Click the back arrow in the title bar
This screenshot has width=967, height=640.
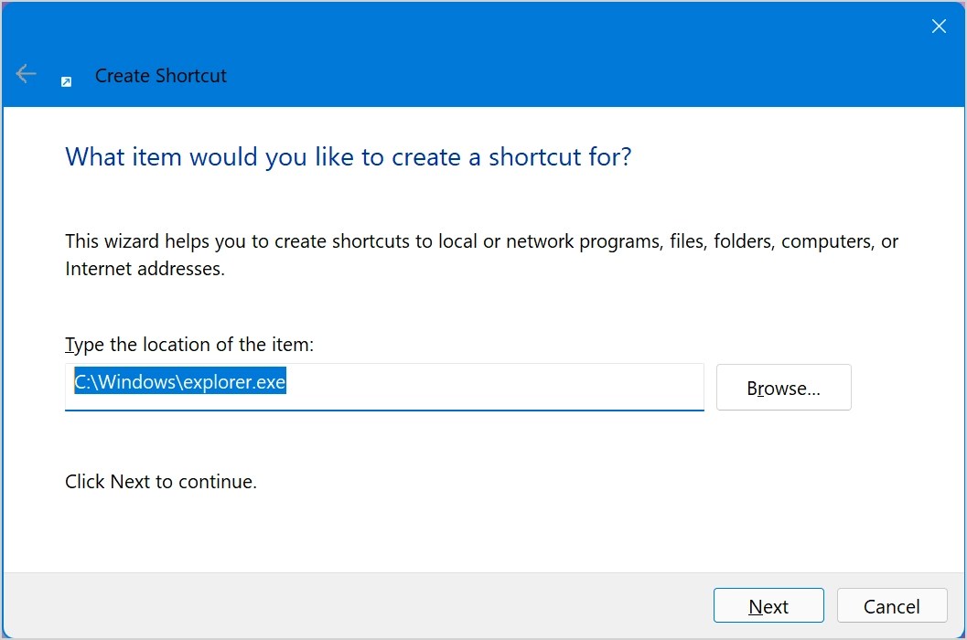[x=25, y=74]
